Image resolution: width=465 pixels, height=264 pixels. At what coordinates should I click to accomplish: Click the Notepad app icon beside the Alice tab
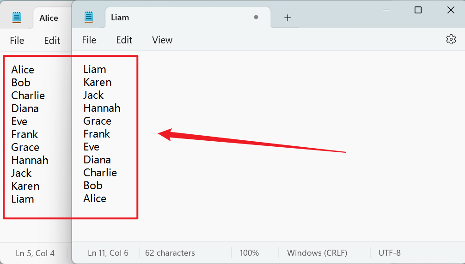click(x=17, y=18)
